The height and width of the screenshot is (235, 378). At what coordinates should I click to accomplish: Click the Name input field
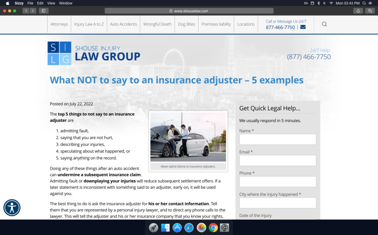[x=278, y=139]
